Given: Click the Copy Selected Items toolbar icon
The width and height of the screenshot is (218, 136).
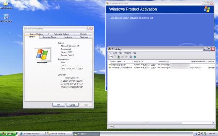Looking at the screenshot, I should tap(123, 57).
